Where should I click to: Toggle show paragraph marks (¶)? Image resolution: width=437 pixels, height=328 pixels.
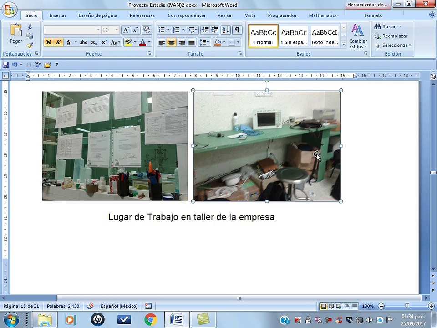237,30
